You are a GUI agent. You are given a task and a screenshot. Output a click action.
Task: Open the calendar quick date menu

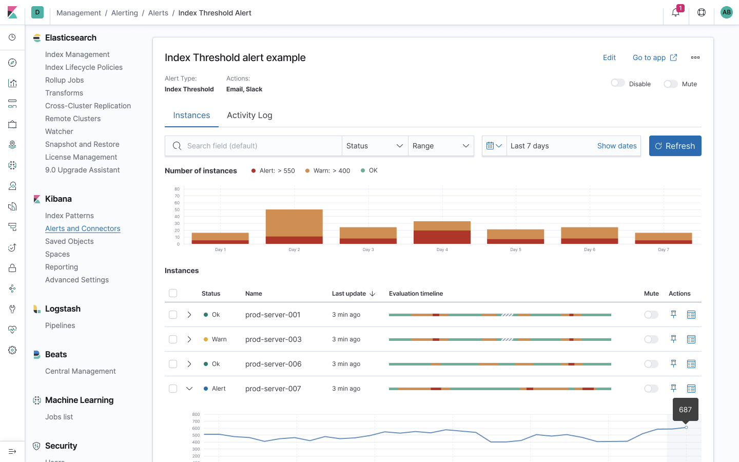(494, 146)
